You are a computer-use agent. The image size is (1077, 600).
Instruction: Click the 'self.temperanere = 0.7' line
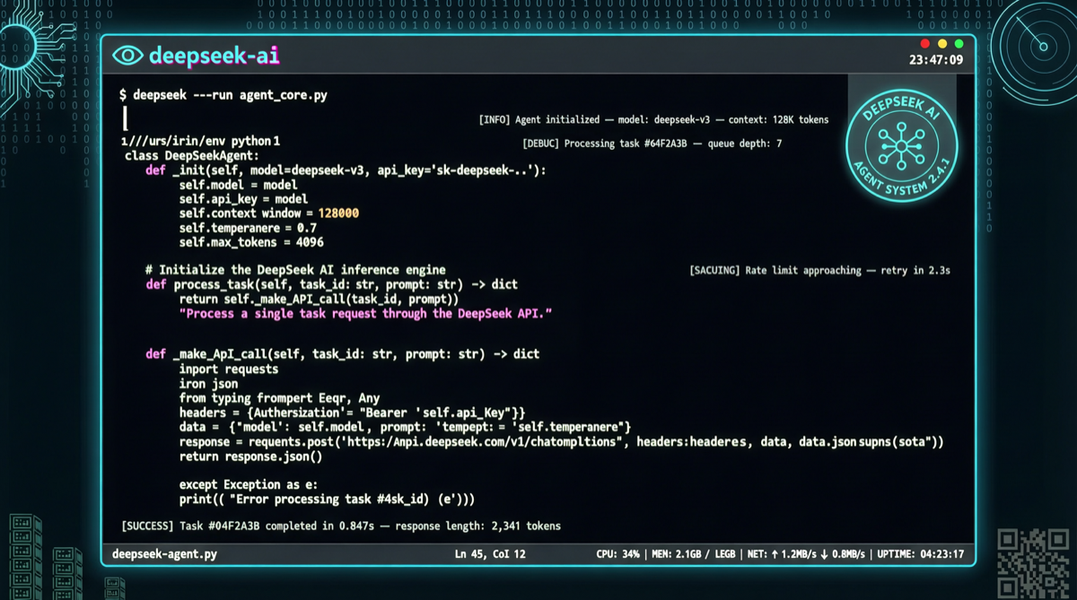tap(248, 228)
